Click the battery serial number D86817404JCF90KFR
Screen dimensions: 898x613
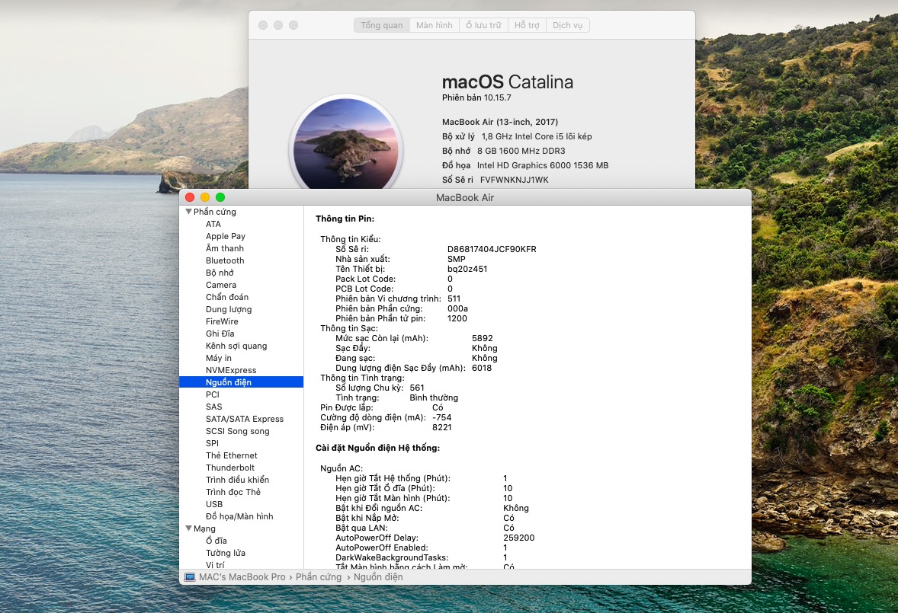[492, 249]
